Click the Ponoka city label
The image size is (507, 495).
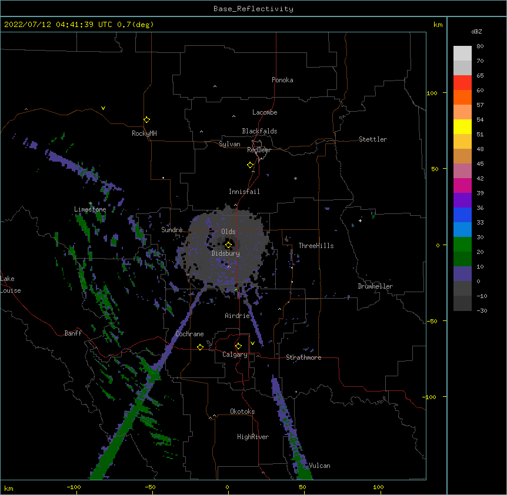(282, 80)
